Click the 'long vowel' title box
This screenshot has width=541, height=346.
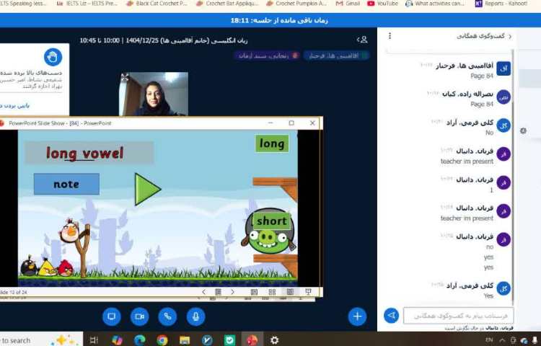[x=89, y=153]
